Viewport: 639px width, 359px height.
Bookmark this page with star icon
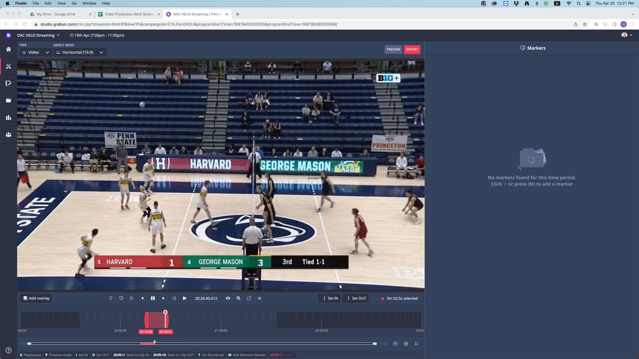(585, 24)
